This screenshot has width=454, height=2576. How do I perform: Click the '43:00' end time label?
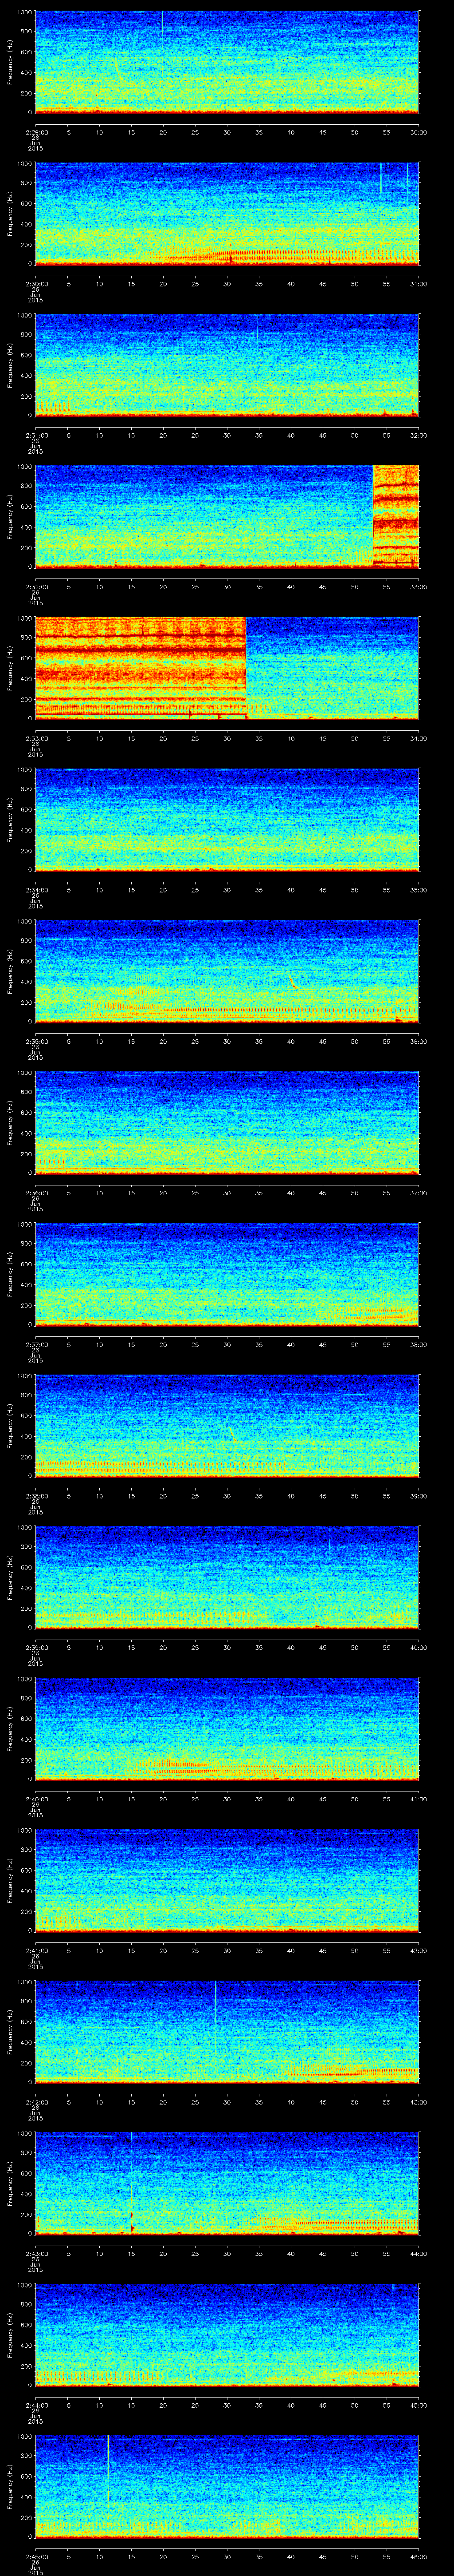click(419, 2101)
